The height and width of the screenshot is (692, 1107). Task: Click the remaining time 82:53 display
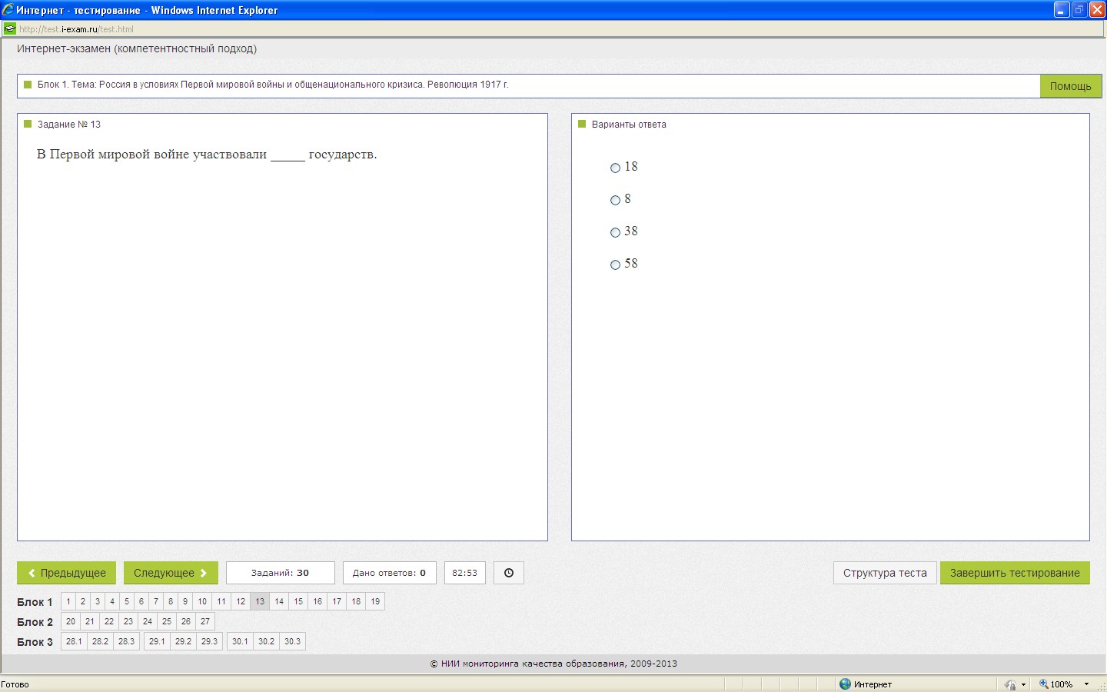464,573
